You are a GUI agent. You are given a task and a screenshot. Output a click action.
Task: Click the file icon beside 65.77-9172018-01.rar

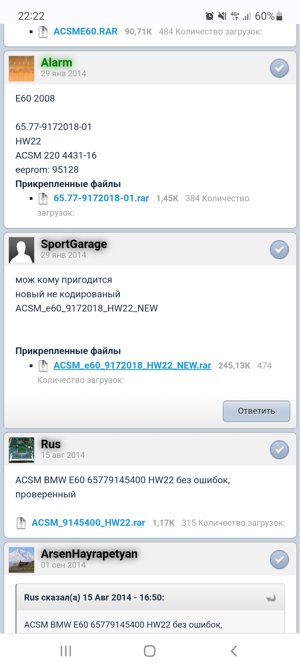43,198
